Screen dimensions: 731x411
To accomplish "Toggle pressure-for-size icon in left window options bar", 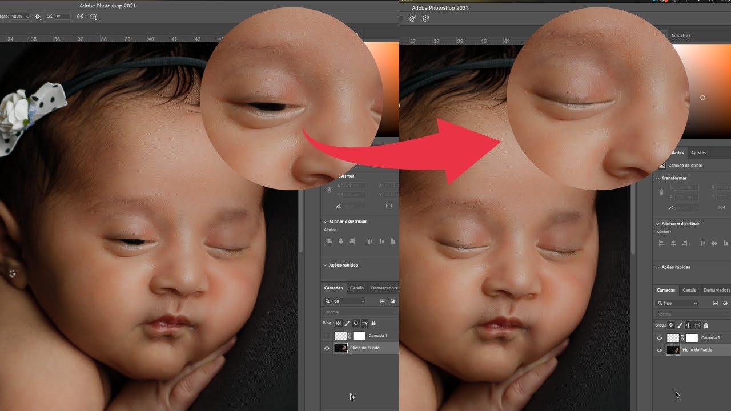I will pos(80,17).
